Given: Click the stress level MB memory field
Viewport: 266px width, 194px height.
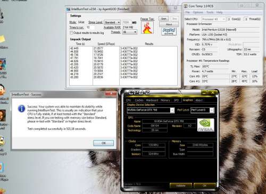Looking at the screenshot, I should (x=127, y=22).
